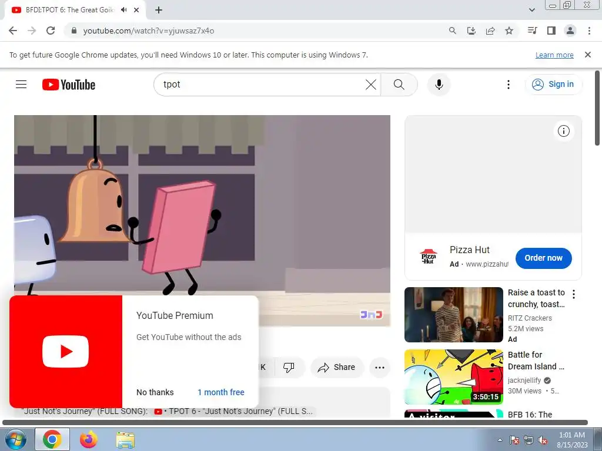The width and height of the screenshot is (602, 451).
Task: Open Battle for Dream Island thumbnail
Action: click(453, 376)
